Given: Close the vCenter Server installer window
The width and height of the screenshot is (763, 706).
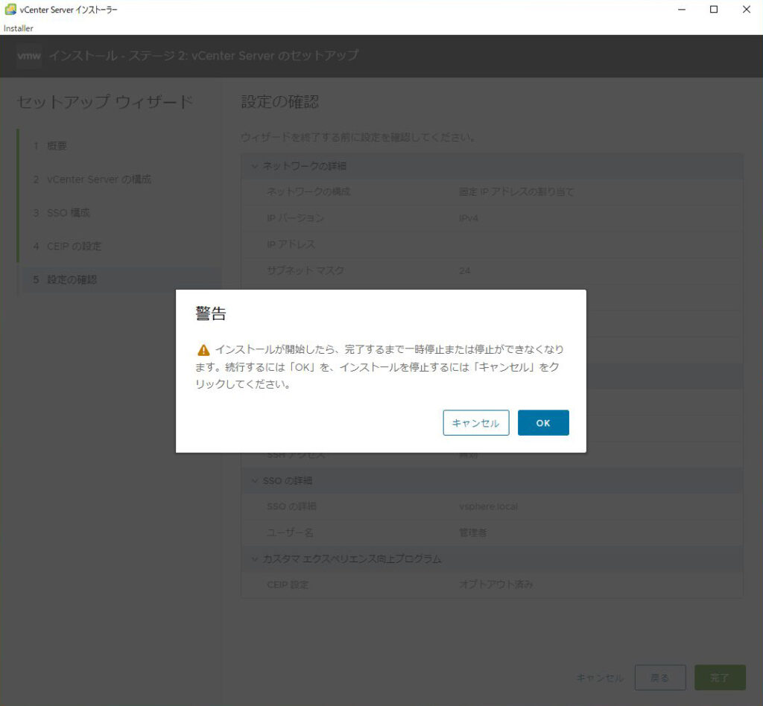Looking at the screenshot, I should click(x=747, y=9).
